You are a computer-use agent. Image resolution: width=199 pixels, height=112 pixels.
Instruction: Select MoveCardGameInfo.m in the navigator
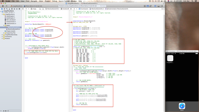tap(14, 29)
